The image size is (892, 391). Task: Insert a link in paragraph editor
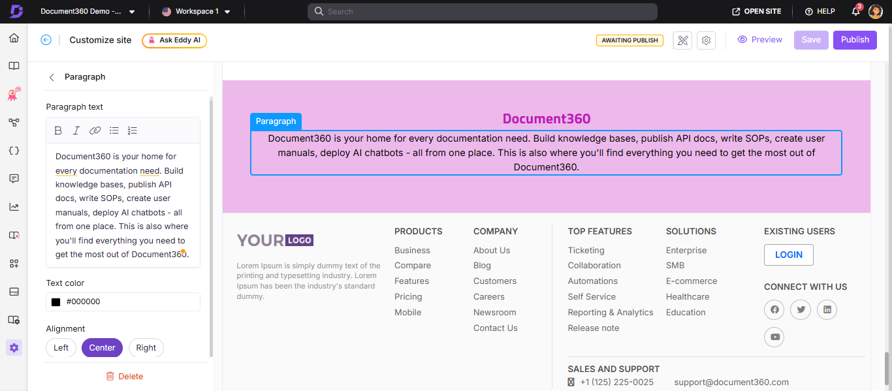(95, 131)
